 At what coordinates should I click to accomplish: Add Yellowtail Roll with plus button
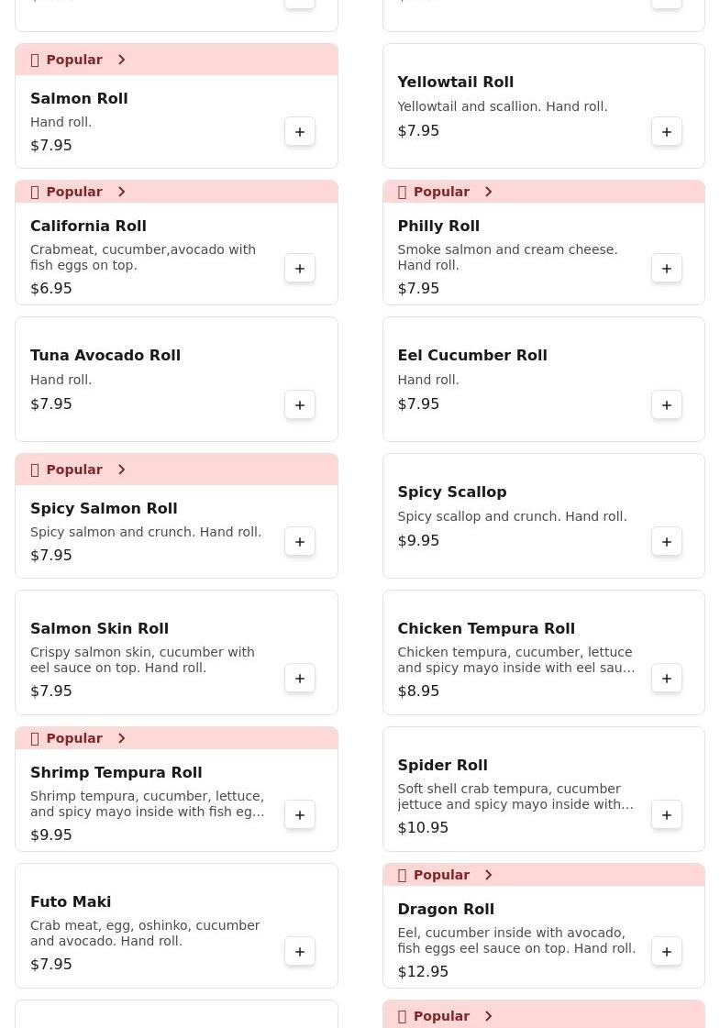[x=667, y=132]
